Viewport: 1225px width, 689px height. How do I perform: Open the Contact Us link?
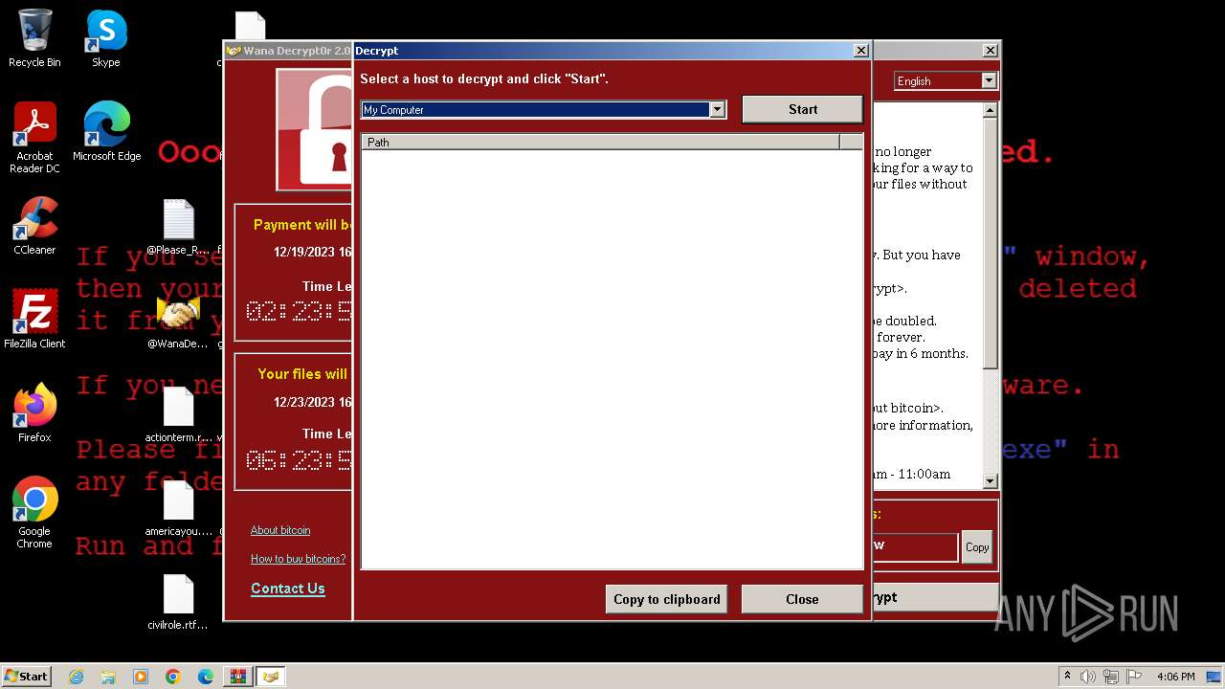(x=288, y=589)
